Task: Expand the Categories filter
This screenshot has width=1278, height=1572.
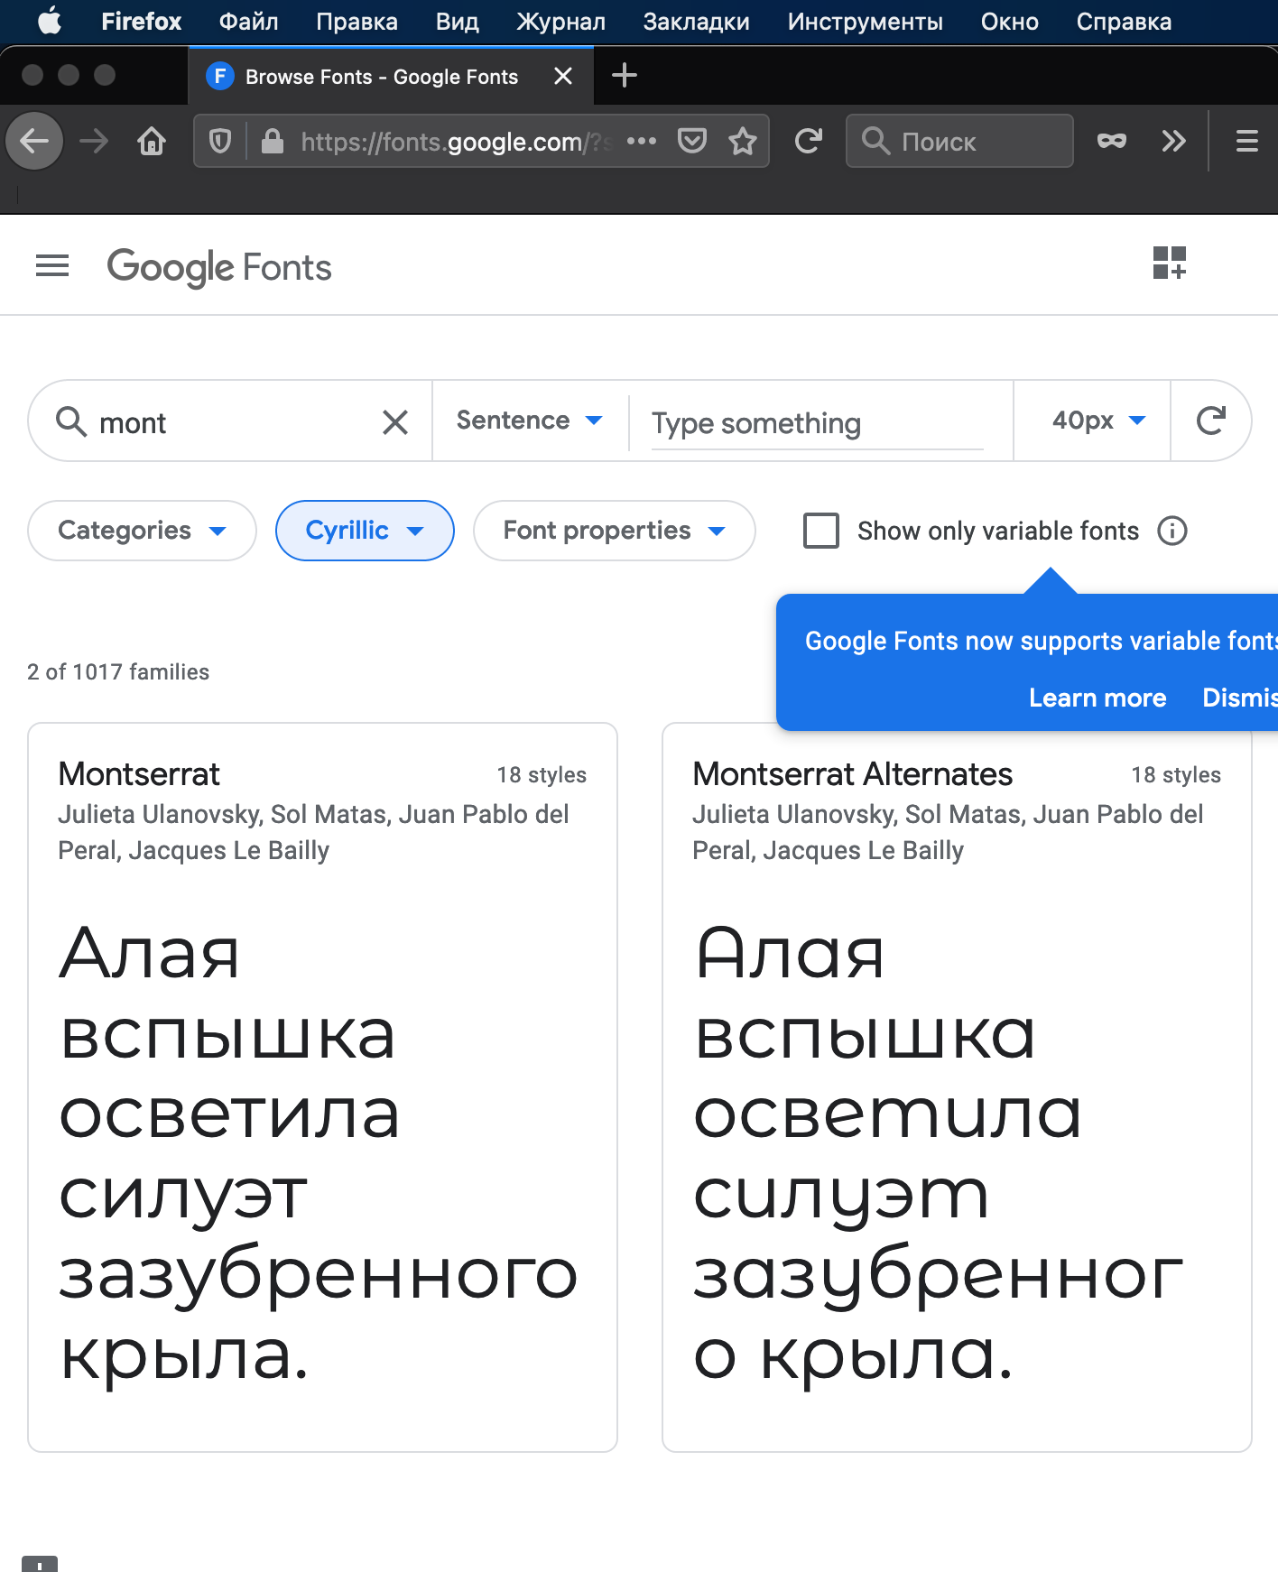Action: (142, 531)
